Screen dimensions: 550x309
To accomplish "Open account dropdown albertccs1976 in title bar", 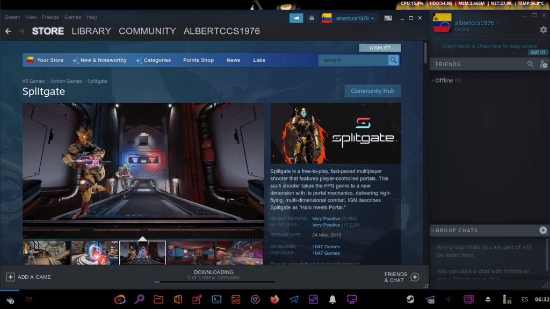I will point(356,18).
